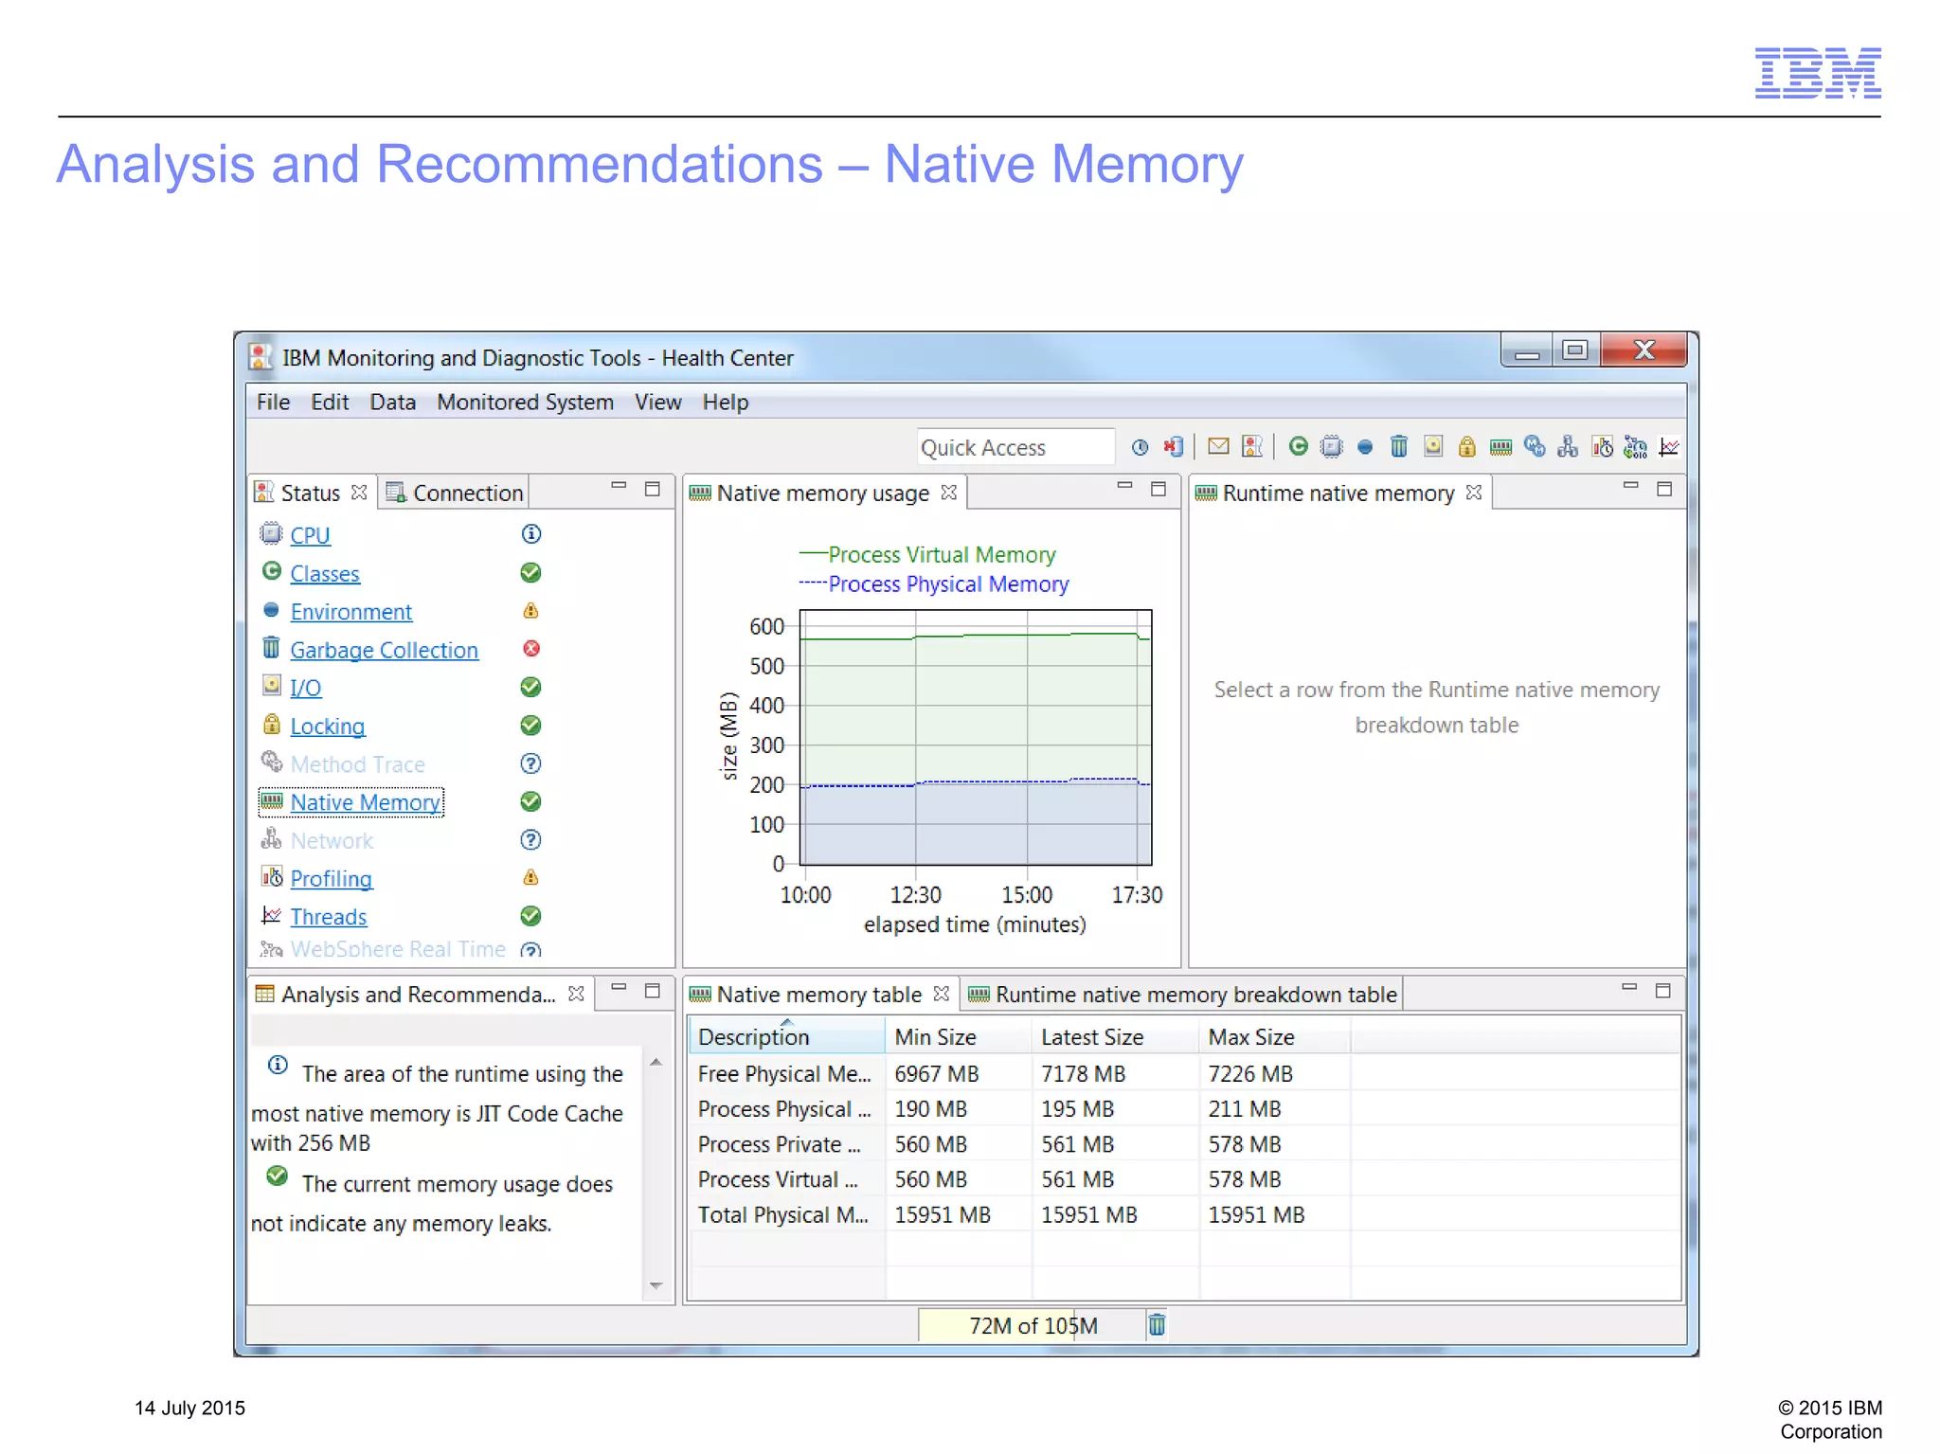The width and height of the screenshot is (1940, 1454).
Task: Open Network perspective icon in toolbar
Action: click(1568, 446)
